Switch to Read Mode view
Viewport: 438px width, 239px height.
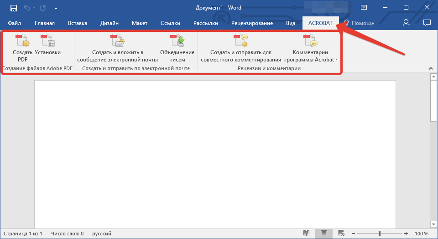(x=307, y=234)
